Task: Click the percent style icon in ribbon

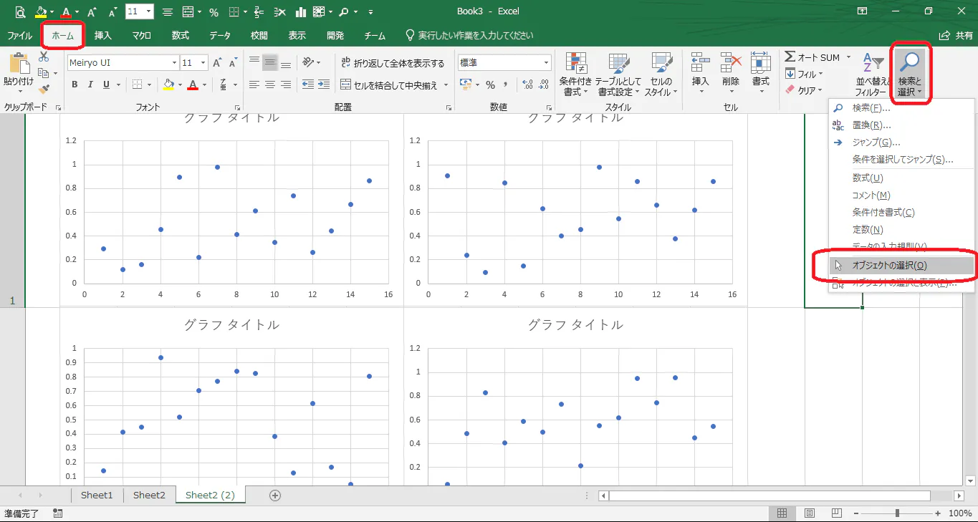Action: [x=490, y=84]
